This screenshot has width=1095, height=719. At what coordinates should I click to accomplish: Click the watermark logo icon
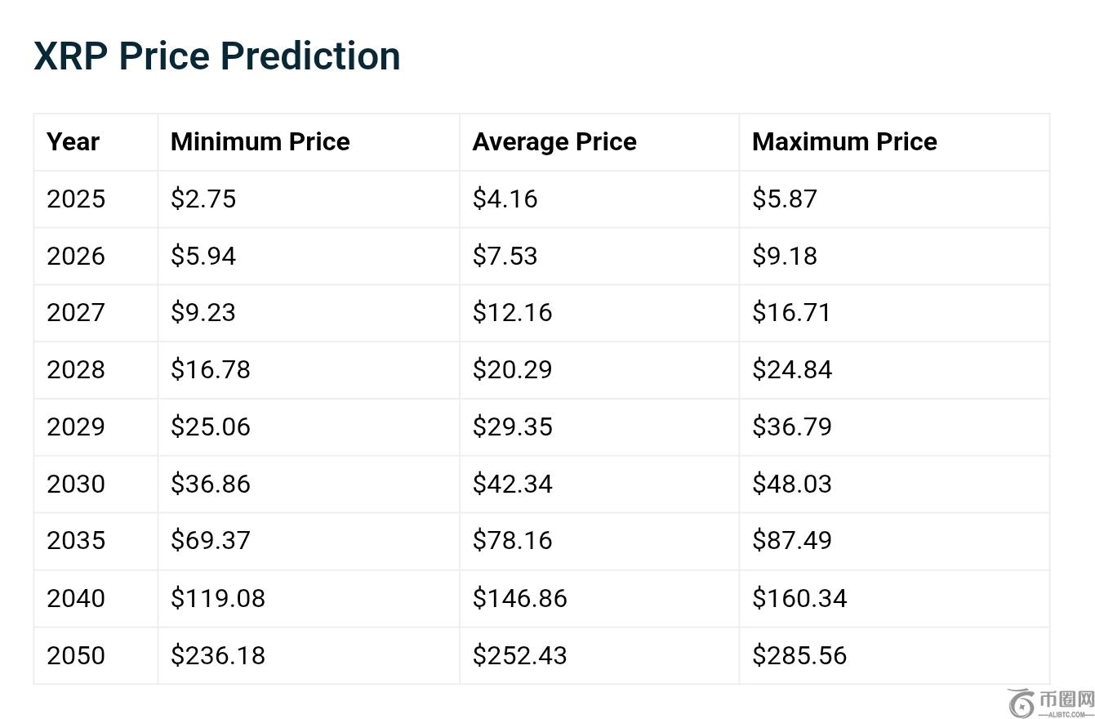coord(1021,703)
